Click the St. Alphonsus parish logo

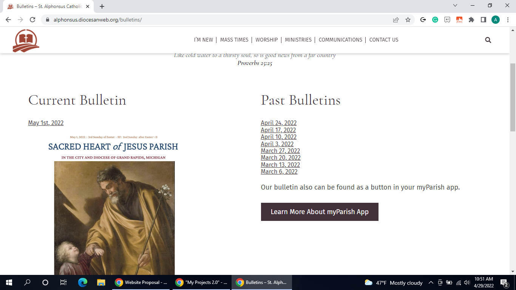click(x=26, y=41)
